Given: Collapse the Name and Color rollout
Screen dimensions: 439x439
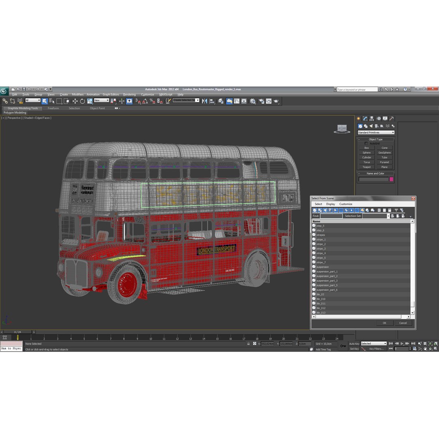Looking at the screenshot, I should [x=376, y=173].
